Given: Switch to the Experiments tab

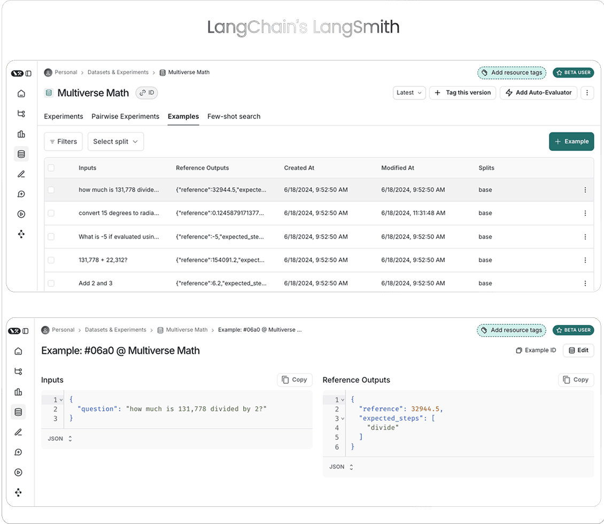Looking at the screenshot, I should coord(64,117).
